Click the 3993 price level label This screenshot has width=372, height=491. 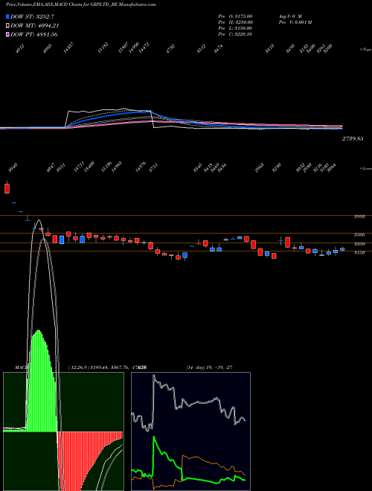point(359,216)
